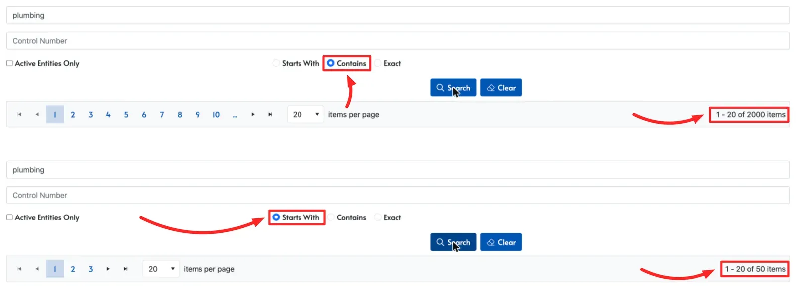Tick Active Entities Only in the lower form
Viewport: 796px width, 288px height.
pyautogui.click(x=9, y=217)
